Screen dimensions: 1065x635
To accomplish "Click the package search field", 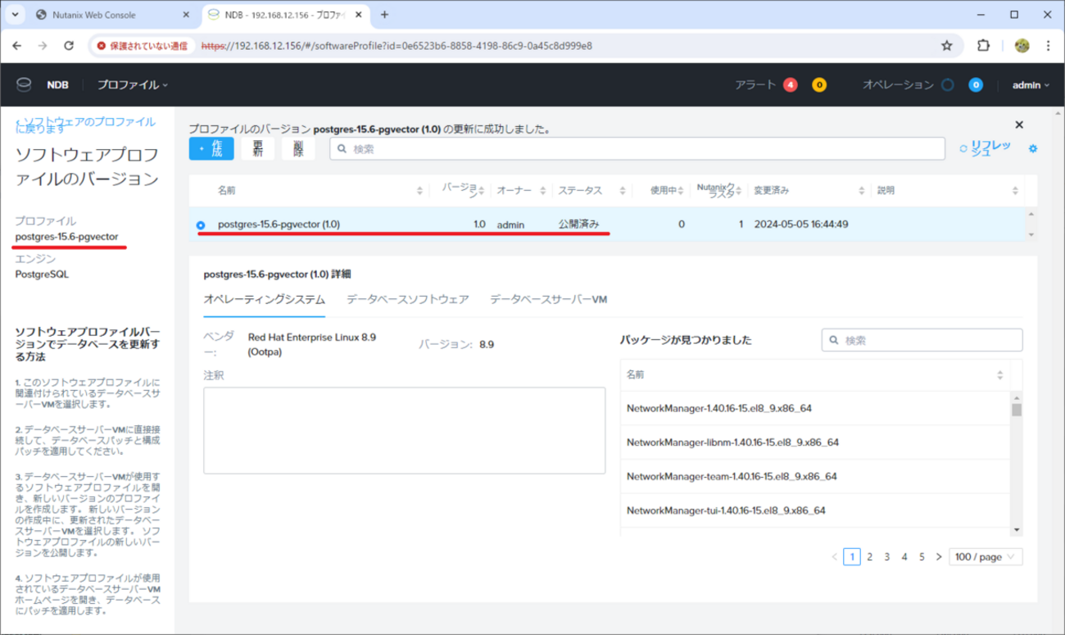I will point(922,340).
